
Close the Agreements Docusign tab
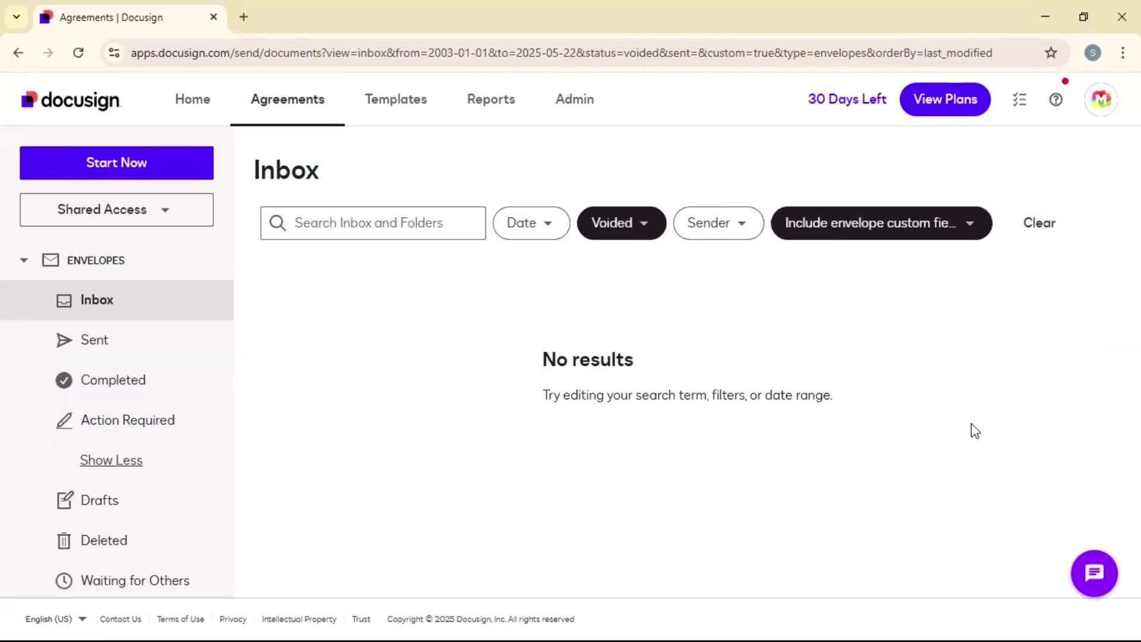(x=213, y=17)
